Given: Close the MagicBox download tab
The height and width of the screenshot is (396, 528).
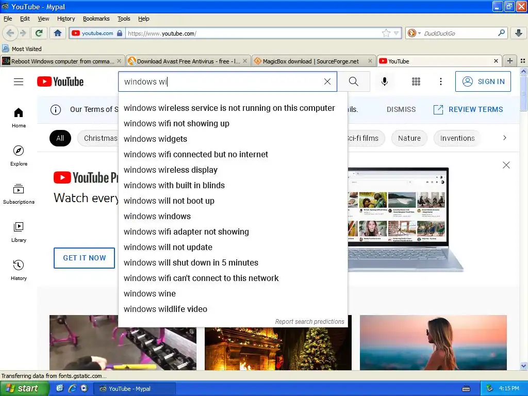Looking at the screenshot, I should (370, 61).
